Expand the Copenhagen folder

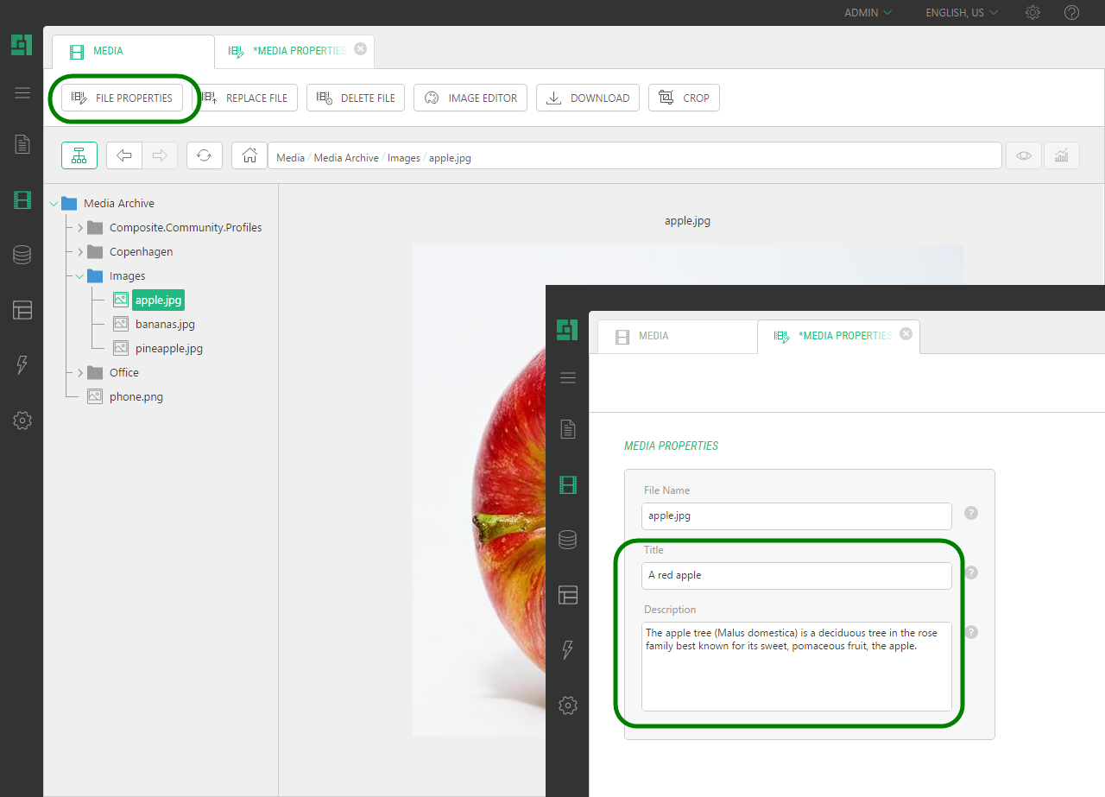[80, 252]
